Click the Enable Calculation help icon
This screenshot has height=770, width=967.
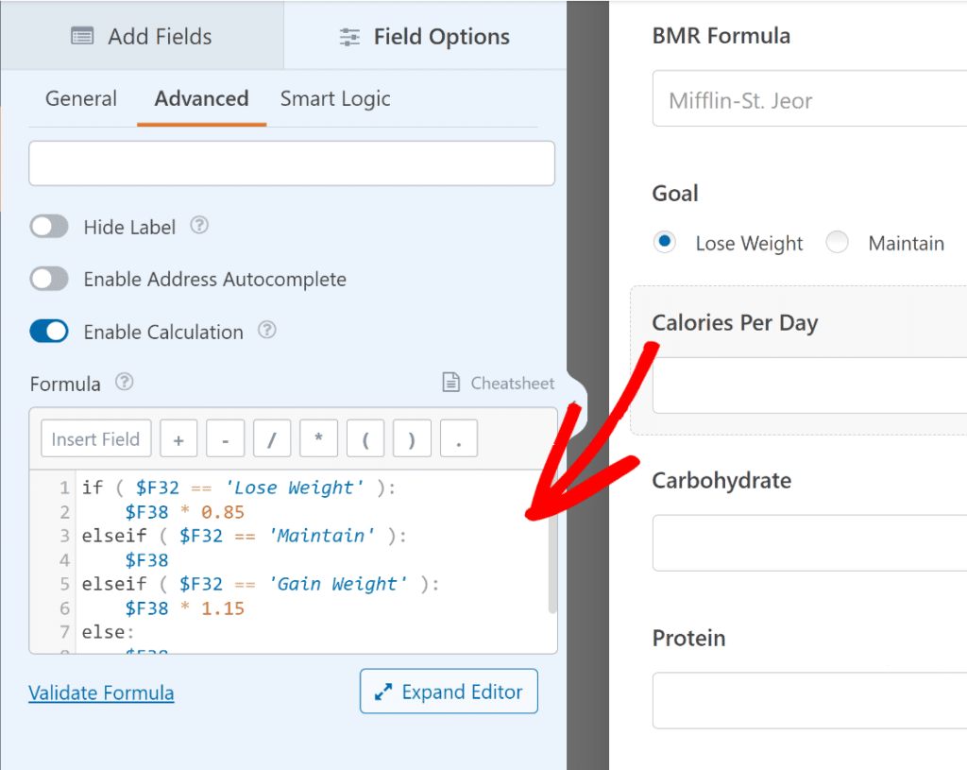point(266,331)
